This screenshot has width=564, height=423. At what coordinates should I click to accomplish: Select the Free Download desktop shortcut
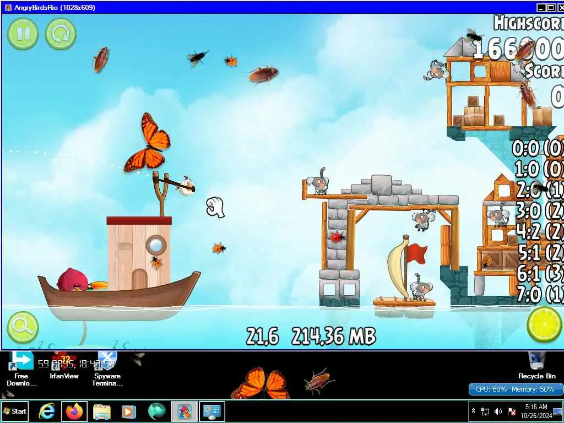[21, 370]
